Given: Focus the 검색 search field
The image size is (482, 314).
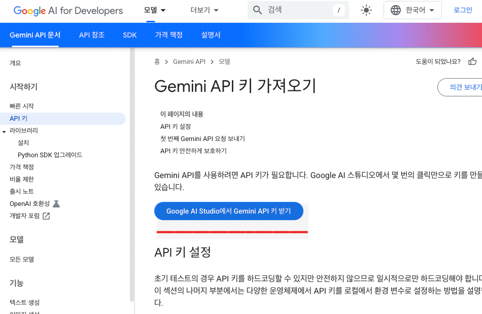Looking at the screenshot, I should point(298,10).
